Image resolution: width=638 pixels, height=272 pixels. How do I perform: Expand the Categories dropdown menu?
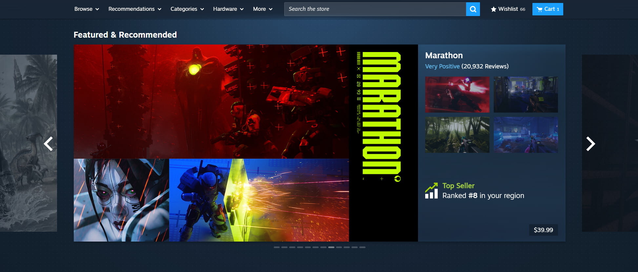click(187, 9)
